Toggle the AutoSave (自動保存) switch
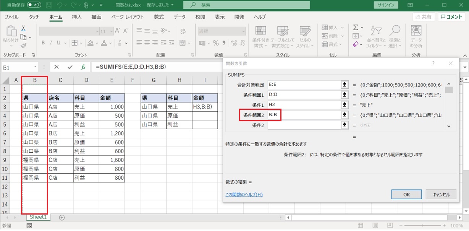The width and height of the screenshot is (469, 231). [34, 5]
